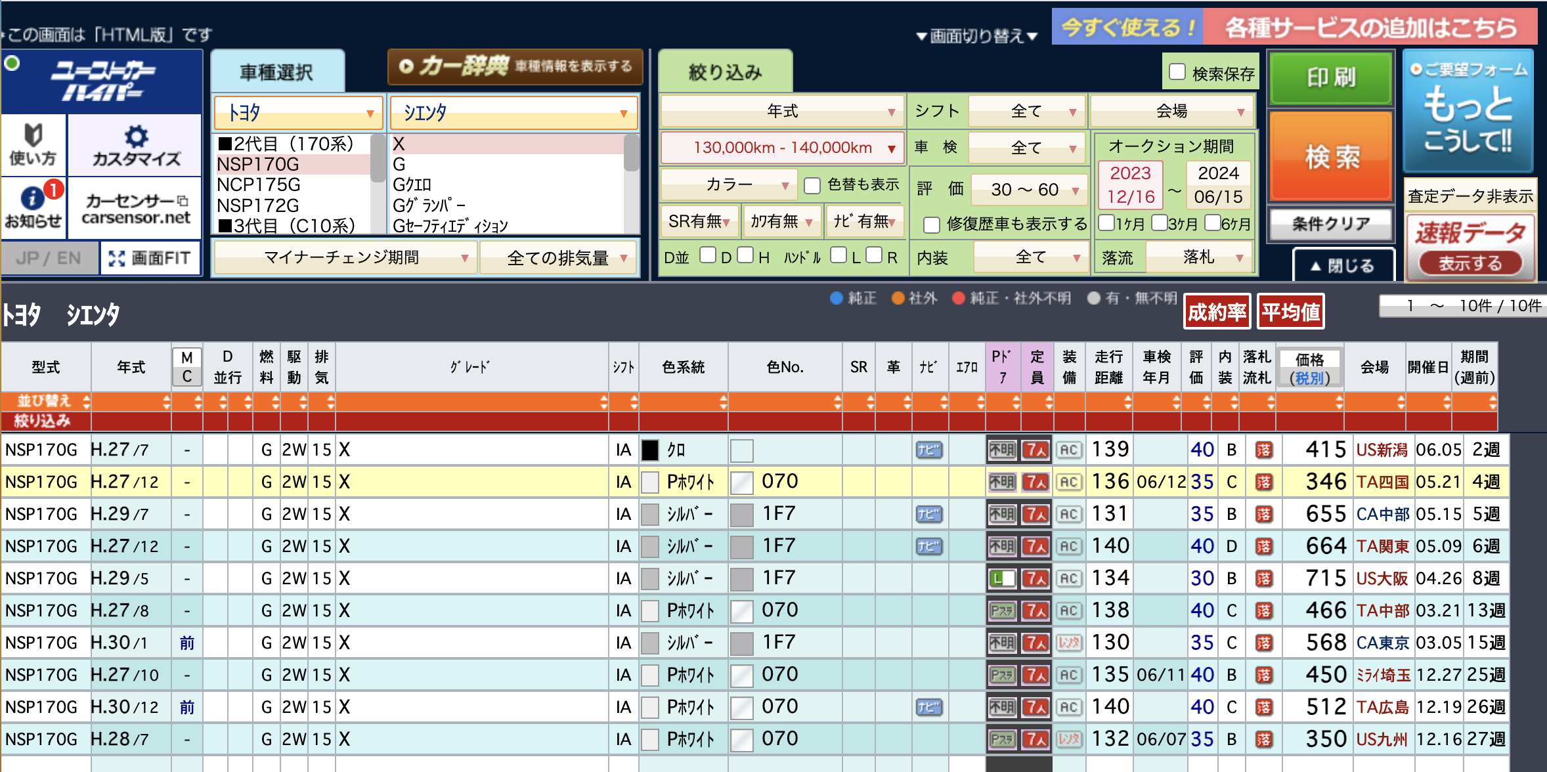This screenshot has width=1547, height=772.
Task: Switch to the 車種選択 tab
Action: click(277, 72)
